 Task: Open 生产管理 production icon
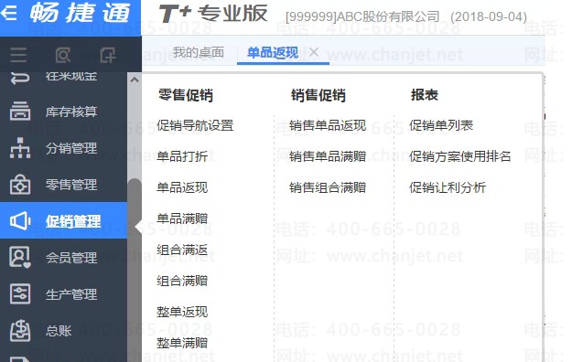pos(20,293)
